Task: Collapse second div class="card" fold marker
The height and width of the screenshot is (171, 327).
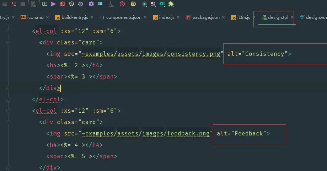Action: point(8,122)
